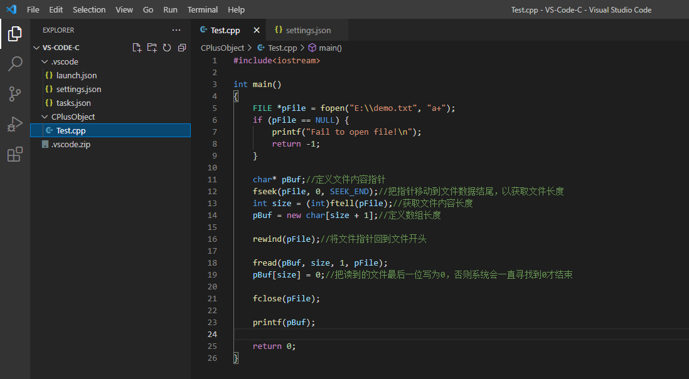This screenshot has height=379, width=689.
Task: Click the ftell size assignment line
Action: 363,203
